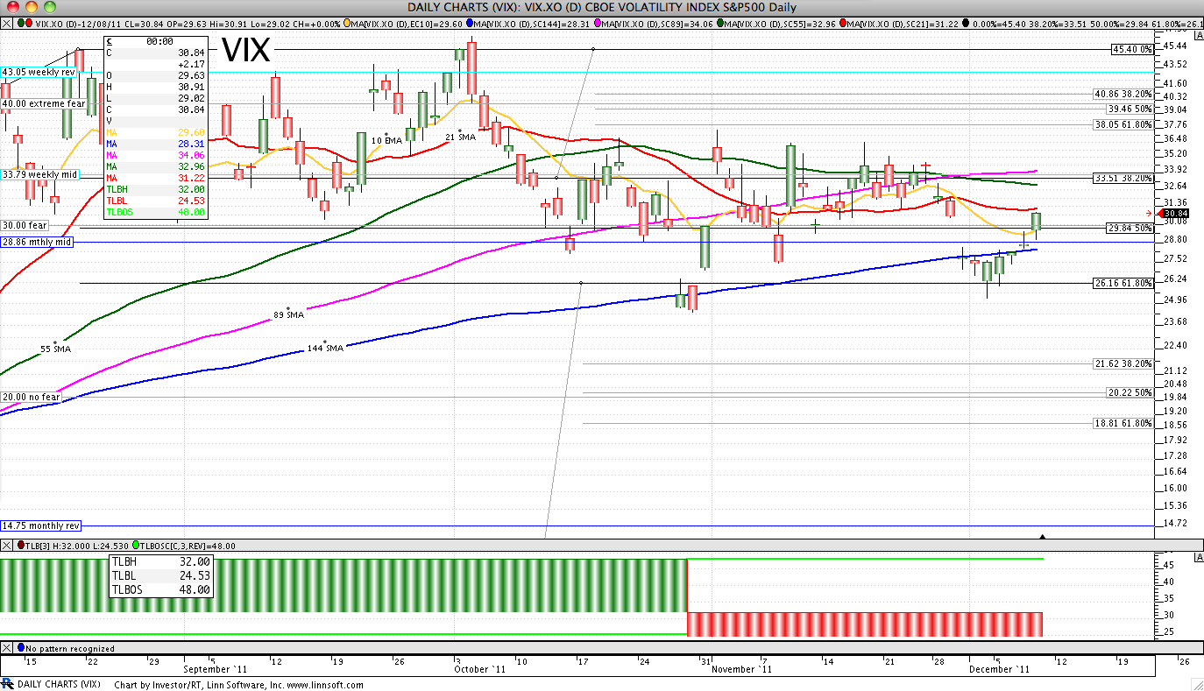Select the '20.00 no fear' line label
The width and height of the screenshot is (1204, 691).
[31, 397]
